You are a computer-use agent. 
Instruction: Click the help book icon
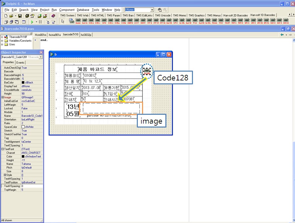53,16
